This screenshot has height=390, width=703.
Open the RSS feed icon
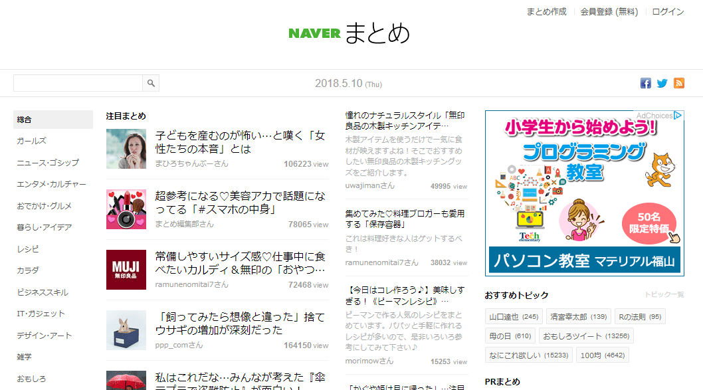[679, 83]
